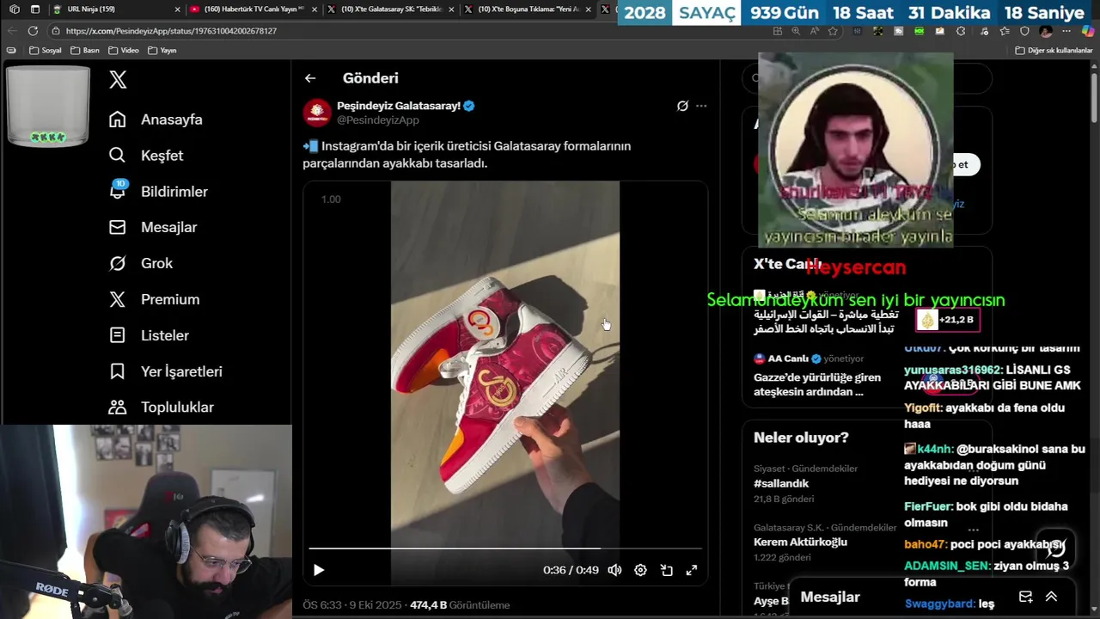This screenshot has width=1100, height=619.
Task: Open Yer İşaretleri bookmarks
Action: (x=165, y=371)
